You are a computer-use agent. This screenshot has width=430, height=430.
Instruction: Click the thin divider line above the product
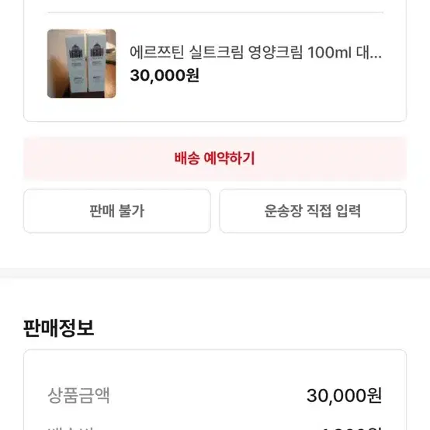coord(216,12)
